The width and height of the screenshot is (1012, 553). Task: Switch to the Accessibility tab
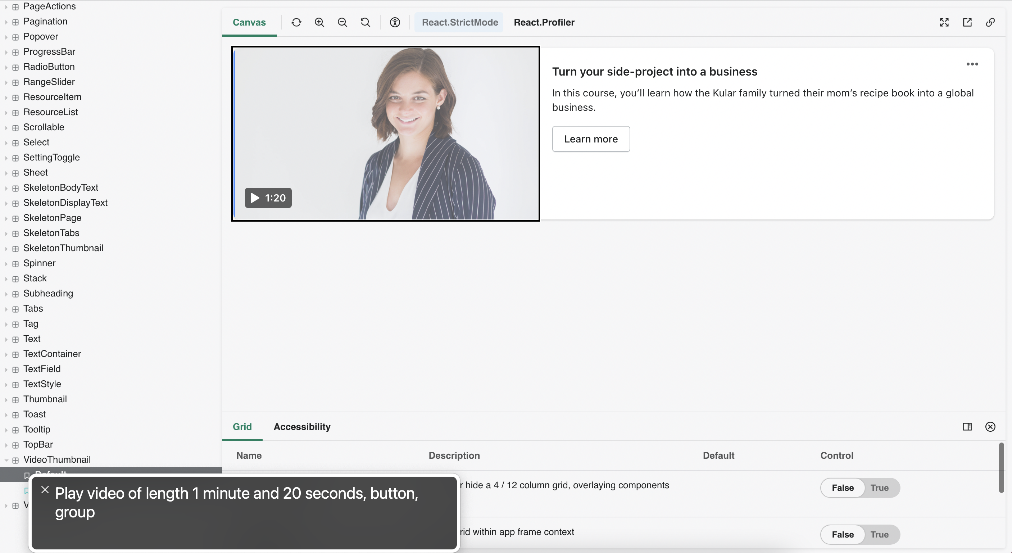point(302,426)
